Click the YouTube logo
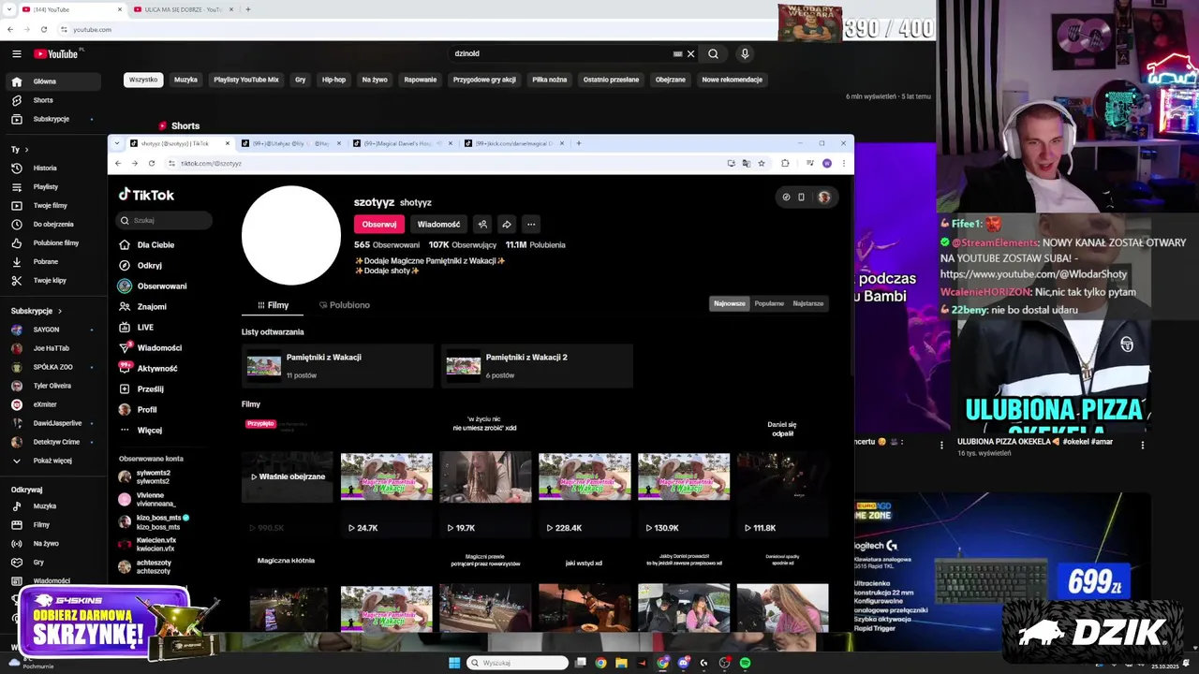Image resolution: width=1199 pixels, height=674 pixels. pos(56,54)
